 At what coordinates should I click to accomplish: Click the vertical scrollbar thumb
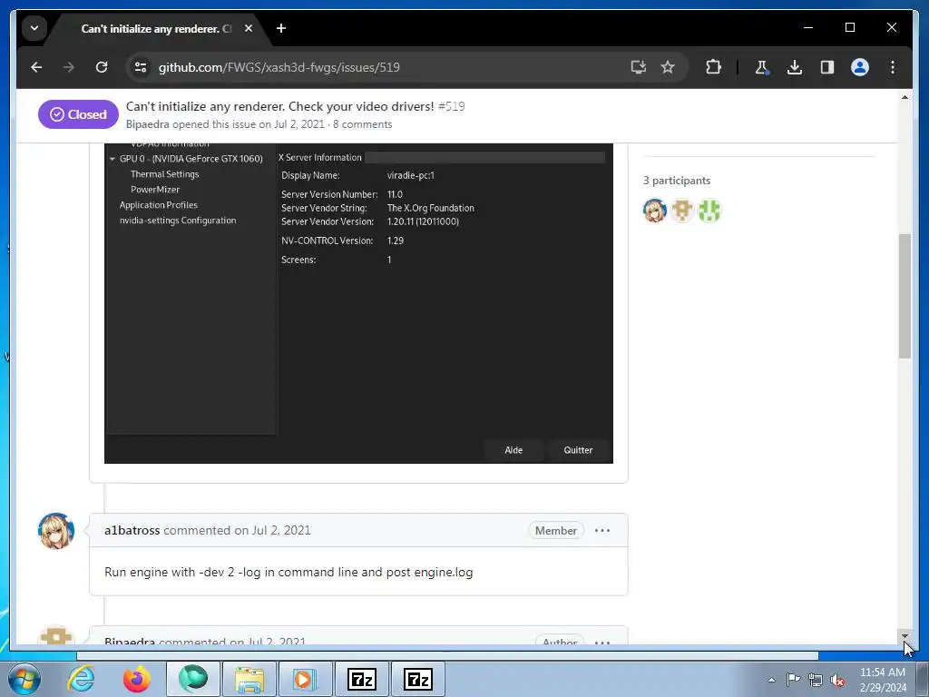[x=905, y=297]
